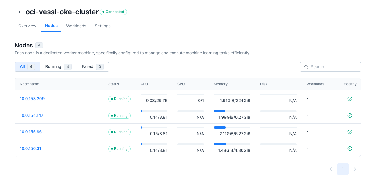Open the Overview tab
This screenshot has height=184, width=373.
[27, 26]
